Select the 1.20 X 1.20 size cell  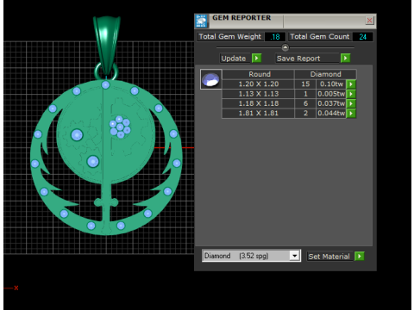(259, 84)
